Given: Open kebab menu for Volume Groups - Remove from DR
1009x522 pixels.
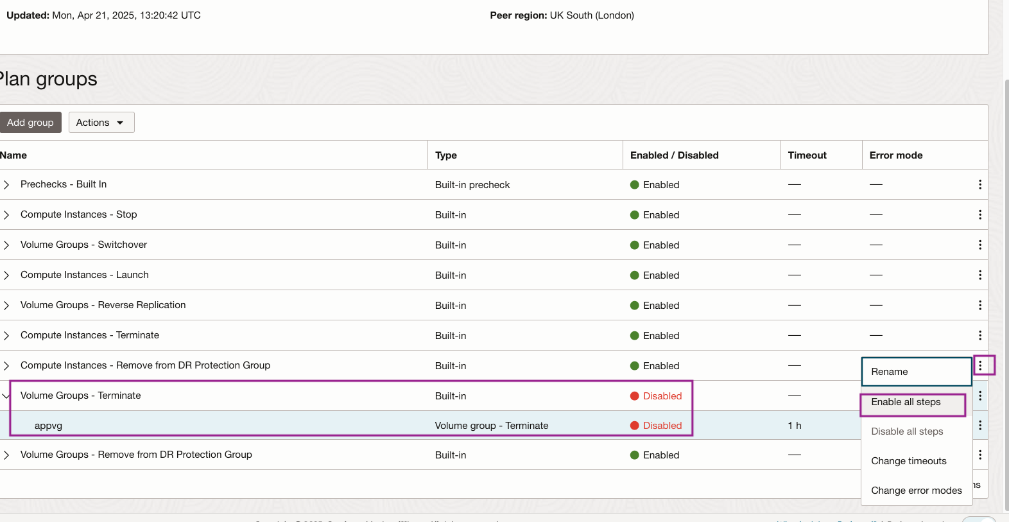Looking at the screenshot, I should pyautogui.click(x=980, y=455).
